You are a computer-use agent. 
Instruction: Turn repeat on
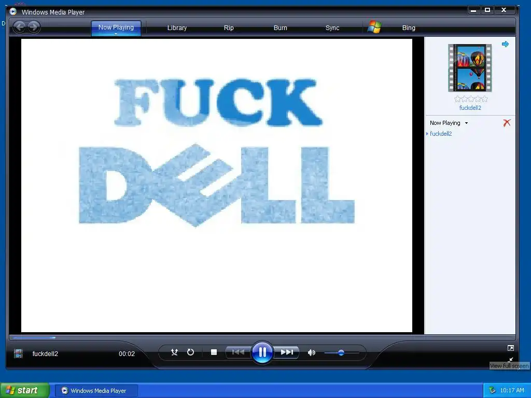pos(190,352)
